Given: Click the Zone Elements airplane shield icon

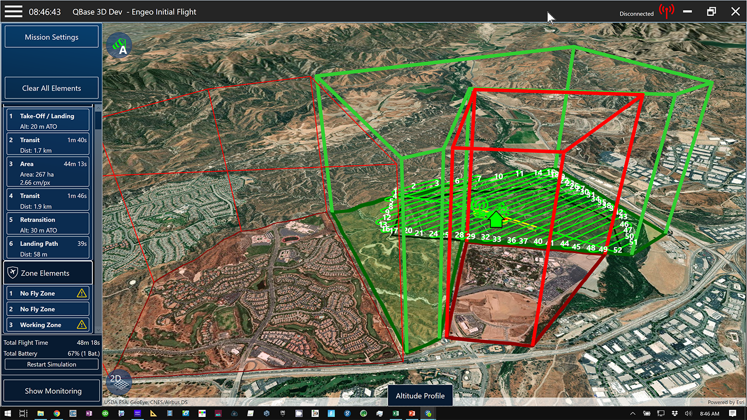Looking at the screenshot, I should click(13, 273).
